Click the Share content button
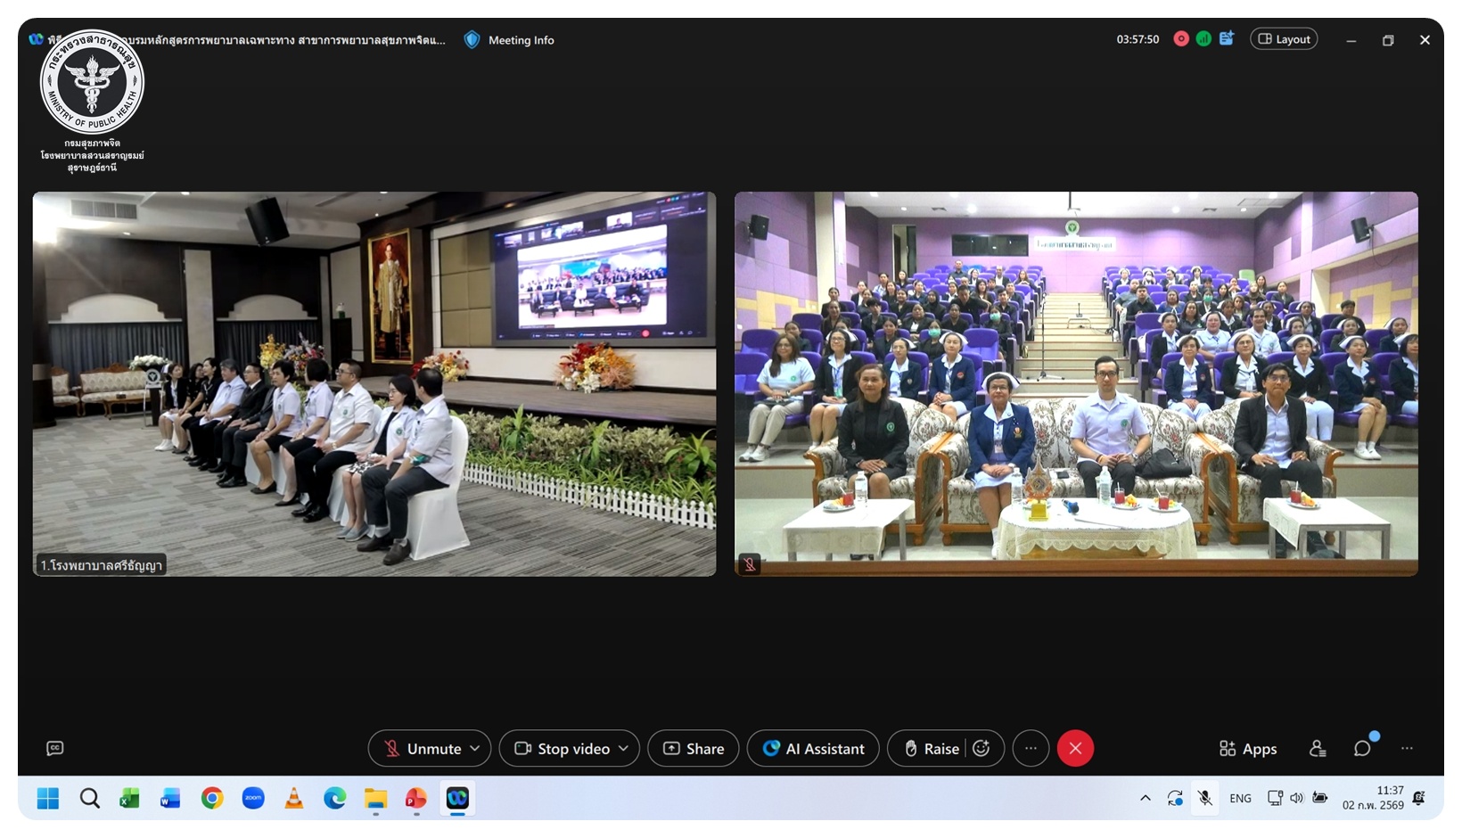 pos(694,749)
